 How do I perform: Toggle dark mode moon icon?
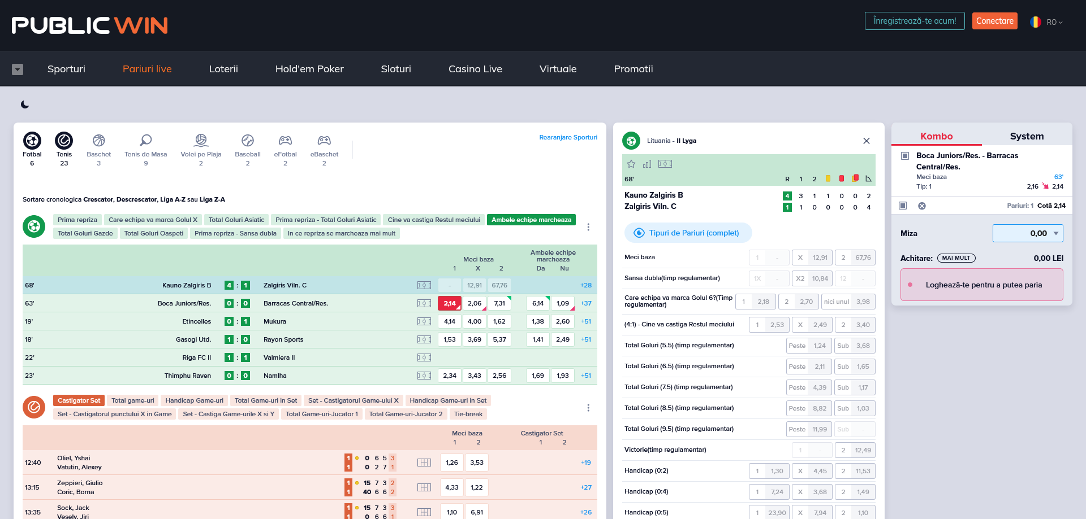coord(25,104)
